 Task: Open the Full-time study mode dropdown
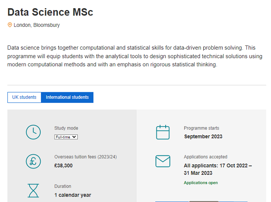pyautogui.click(x=66, y=137)
